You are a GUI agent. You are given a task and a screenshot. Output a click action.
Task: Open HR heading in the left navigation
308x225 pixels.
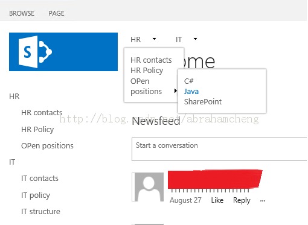(x=14, y=97)
